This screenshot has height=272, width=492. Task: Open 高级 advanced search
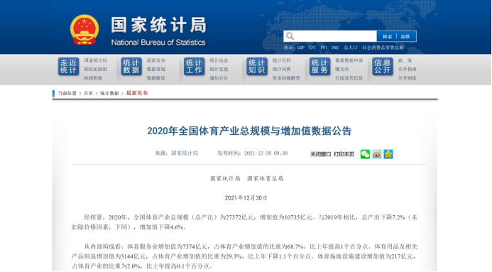pyautogui.click(x=405, y=36)
